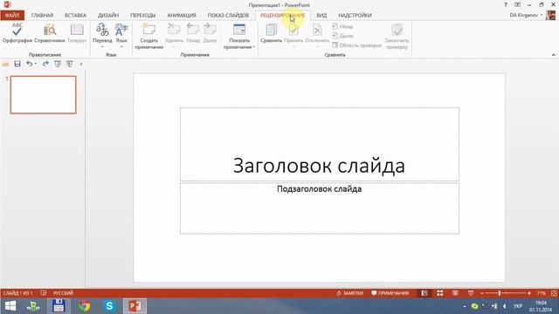Open the Перевод translate menu
This screenshot has width=559, height=314.
click(102, 35)
